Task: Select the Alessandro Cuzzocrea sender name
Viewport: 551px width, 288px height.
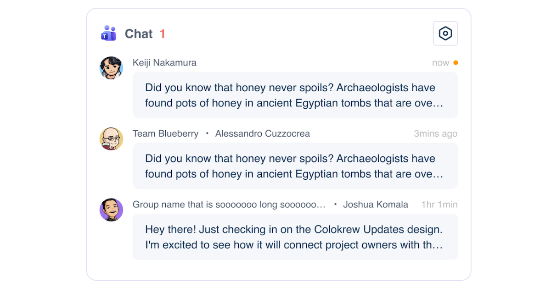Action: point(263,134)
